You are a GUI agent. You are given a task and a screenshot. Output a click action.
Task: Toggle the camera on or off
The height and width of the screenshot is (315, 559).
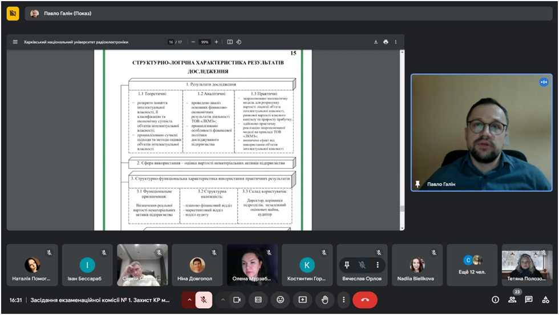pos(237,300)
